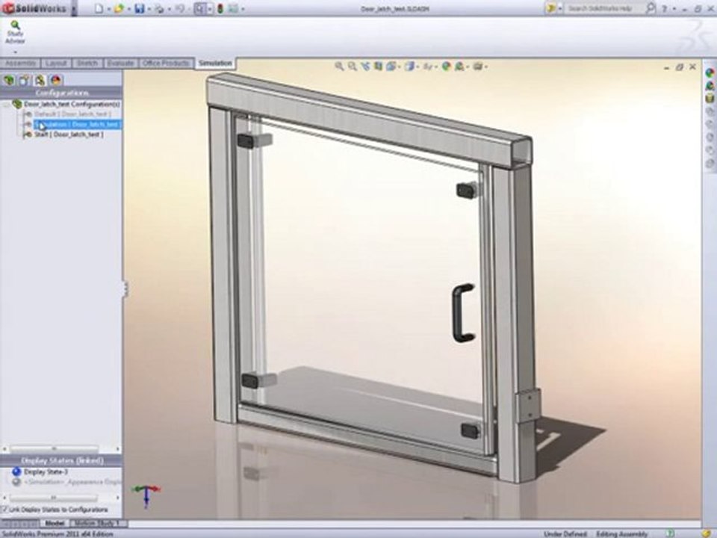Viewport: 717px width, 538px height.
Task: Switch to the Layout tab
Action: click(56, 63)
